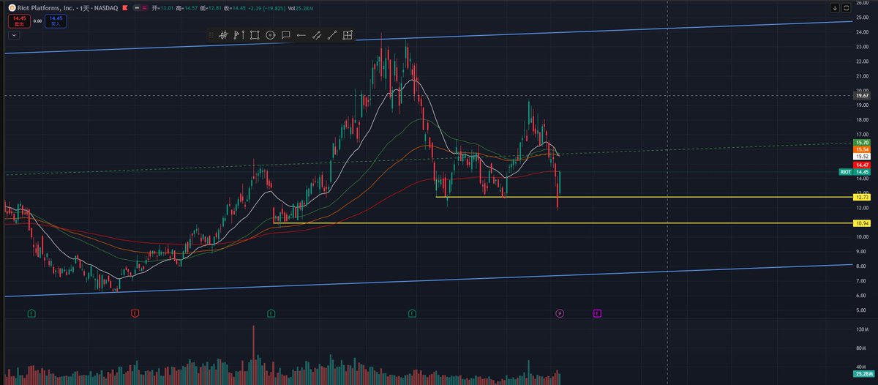Image resolution: width=878 pixels, height=385 pixels.
Task: Select the circle drawing tool
Action: (x=270, y=34)
